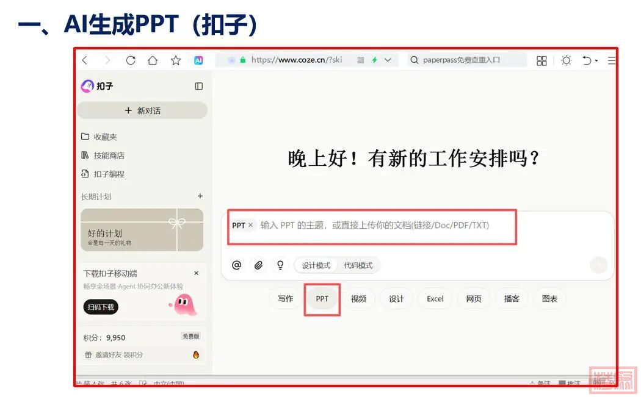Toggle the browser light/dark theme icon
The height and width of the screenshot is (397, 641).
[567, 60]
